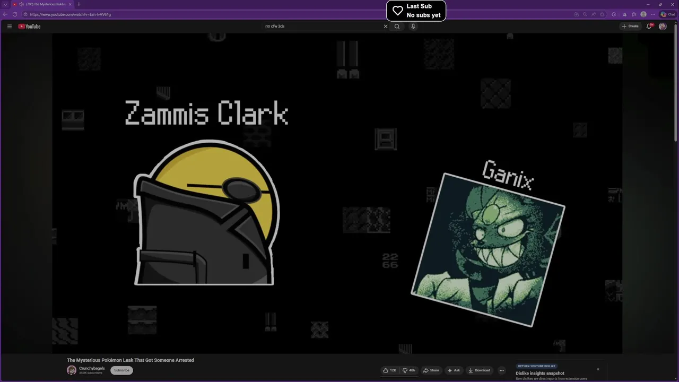Viewport: 679px width, 382px height.
Task: Reload the page with refresh icon
Action: coord(14,14)
